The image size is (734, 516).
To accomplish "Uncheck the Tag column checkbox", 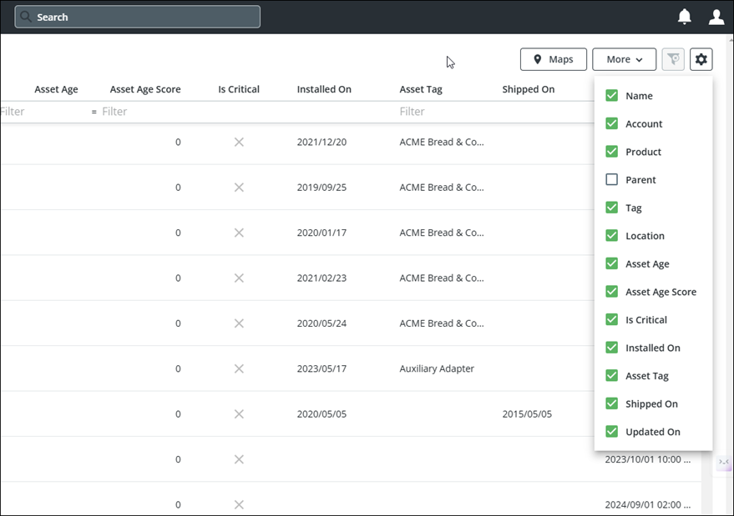I will coord(611,208).
